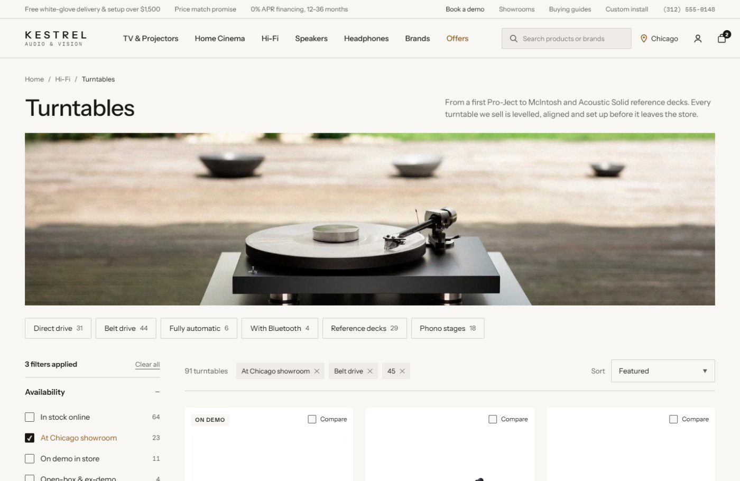Select the With Bluetooth quick filter

tap(280, 328)
